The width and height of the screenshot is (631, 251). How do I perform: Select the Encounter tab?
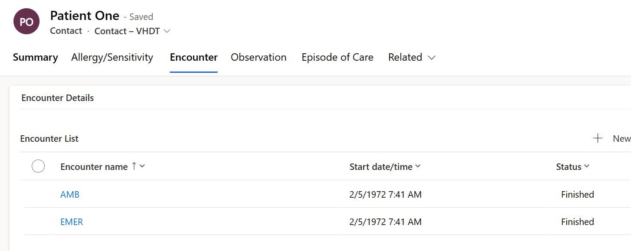click(194, 57)
